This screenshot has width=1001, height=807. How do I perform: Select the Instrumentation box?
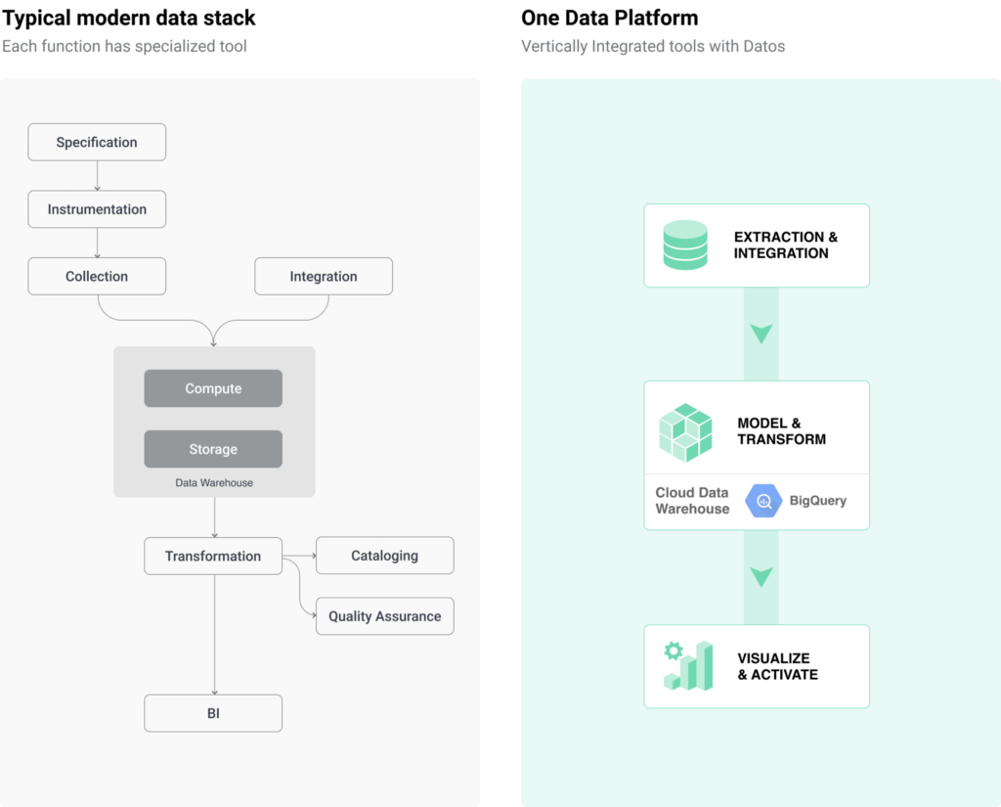[97, 209]
